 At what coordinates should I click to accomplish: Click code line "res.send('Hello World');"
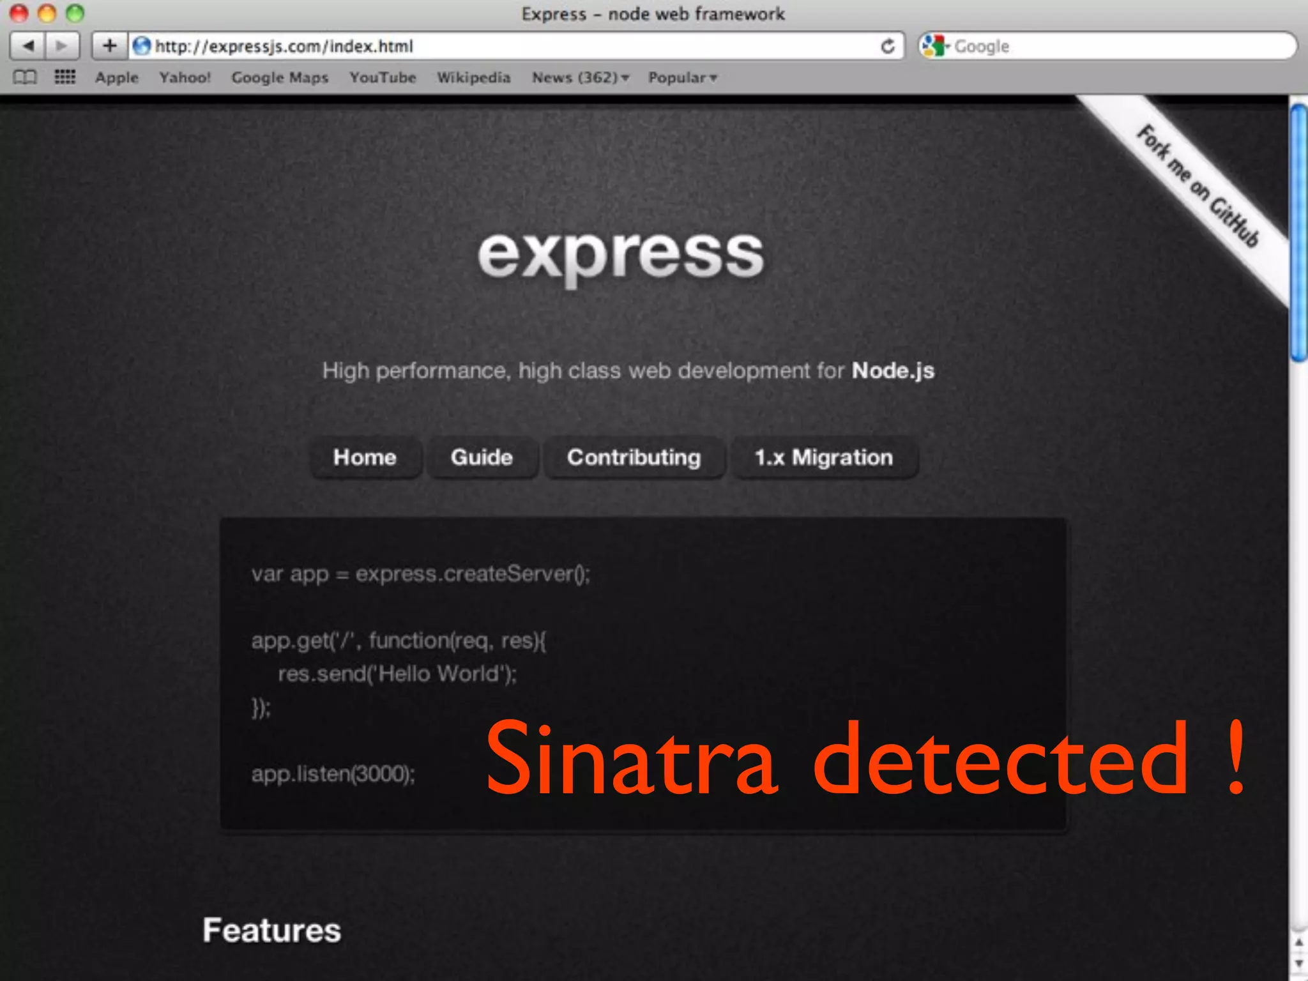tap(397, 674)
